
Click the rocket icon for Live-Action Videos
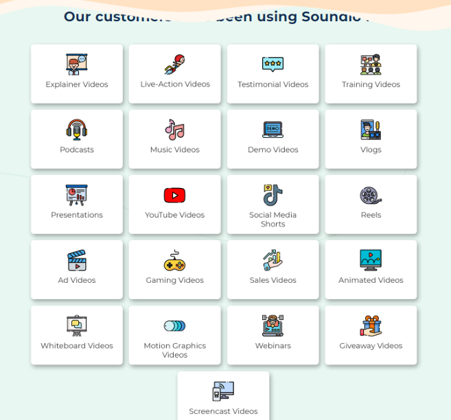click(174, 65)
